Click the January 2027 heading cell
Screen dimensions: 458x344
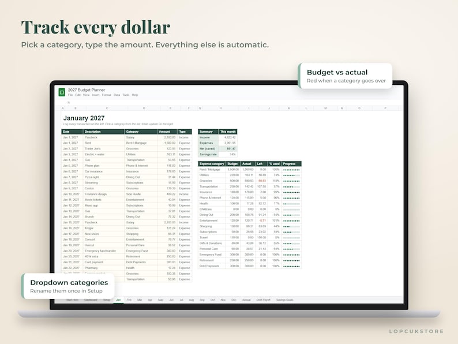(x=84, y=118)
